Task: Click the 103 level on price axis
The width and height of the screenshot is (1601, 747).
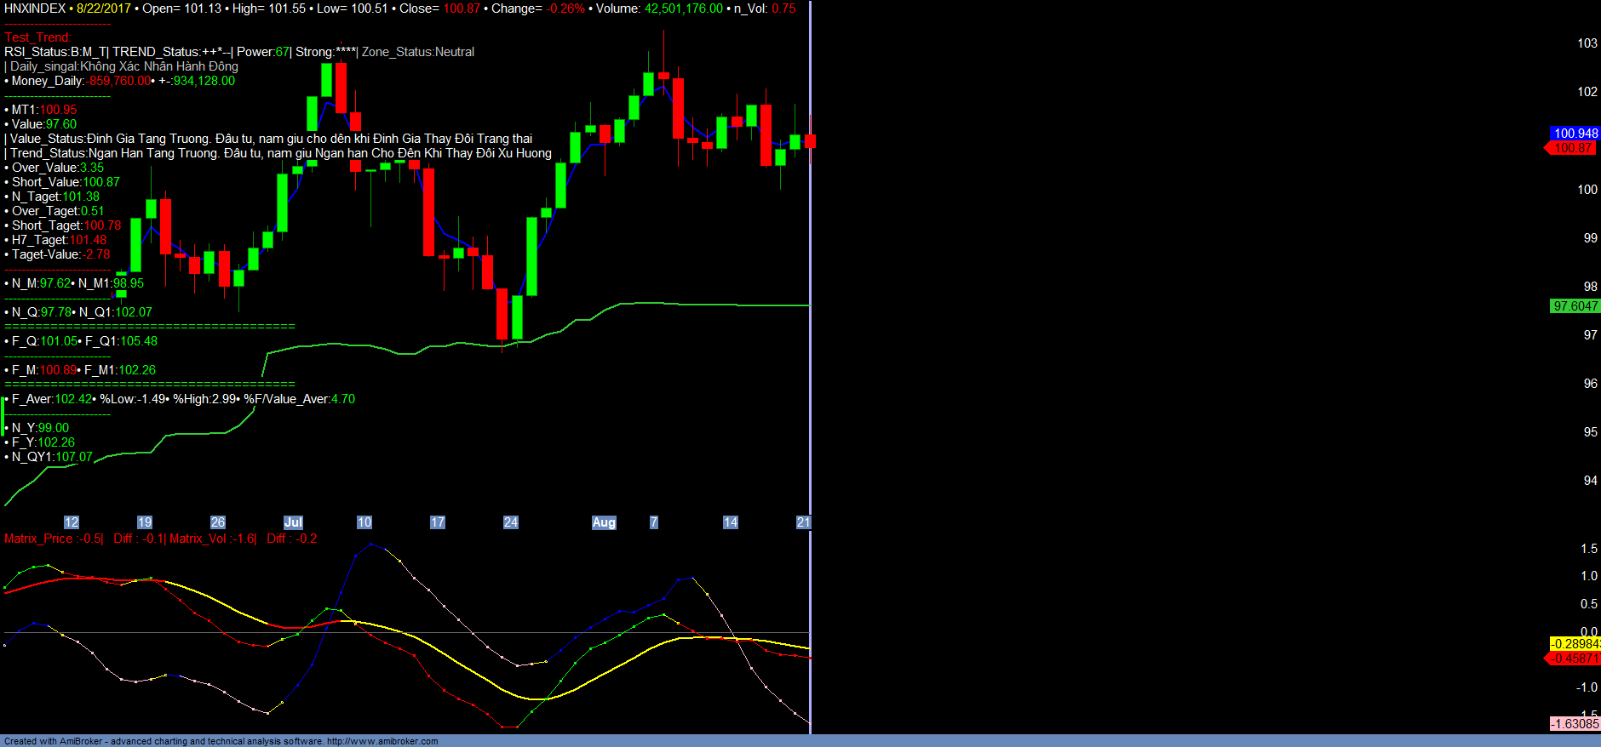Action: (1587, 43)
